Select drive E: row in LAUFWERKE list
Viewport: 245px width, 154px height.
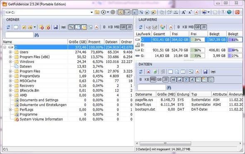point(189,50)
